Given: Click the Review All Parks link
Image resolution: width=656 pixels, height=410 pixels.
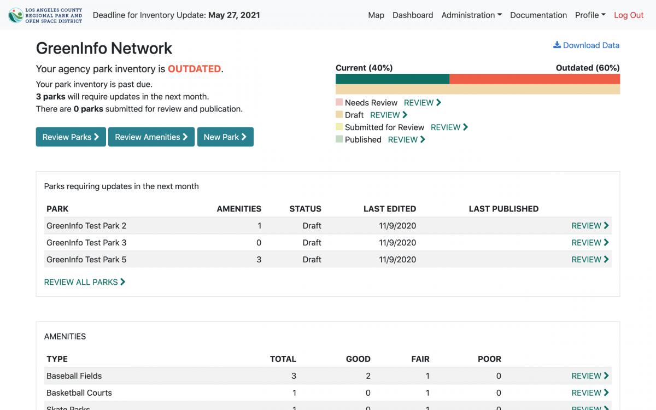Looking at the screenshot, I should pyautogui.click(x=85, y=282).
